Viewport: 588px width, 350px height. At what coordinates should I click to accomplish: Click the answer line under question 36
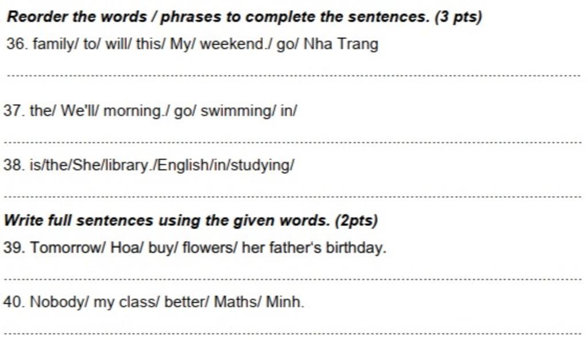[x=293, y=75]
